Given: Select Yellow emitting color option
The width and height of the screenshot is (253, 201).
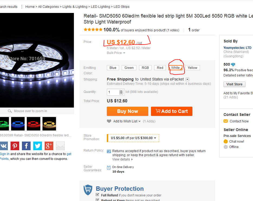Looking at the screenshot, I should point(192,68).
